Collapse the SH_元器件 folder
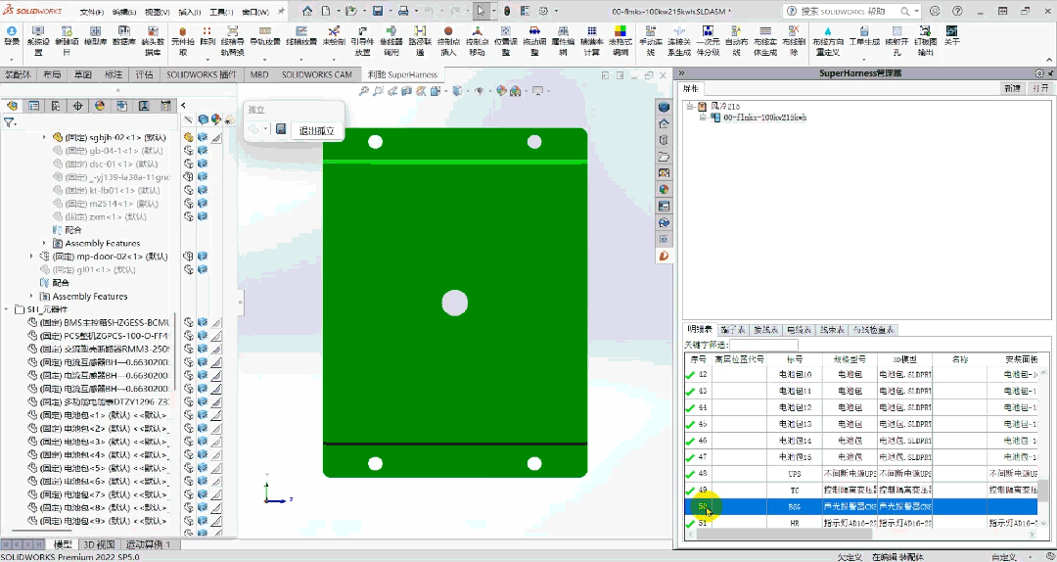This screenshot has height=562, width=1057. click(x=7, y=309)
